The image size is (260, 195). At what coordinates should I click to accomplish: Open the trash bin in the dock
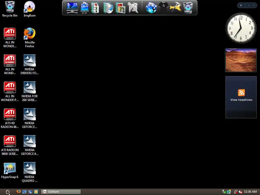tap(188, 8)
